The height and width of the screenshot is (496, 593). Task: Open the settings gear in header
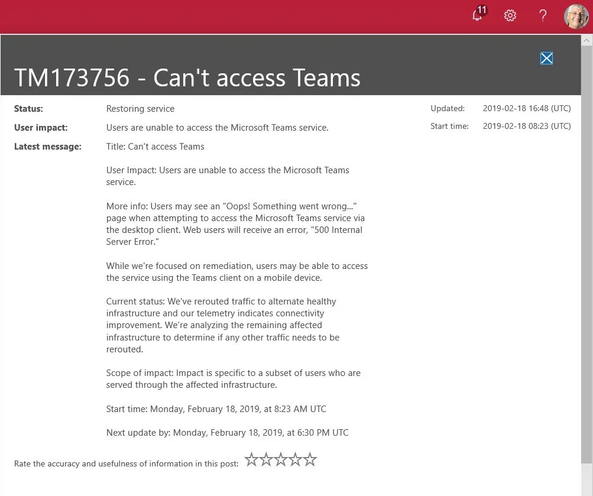point(510,15)
